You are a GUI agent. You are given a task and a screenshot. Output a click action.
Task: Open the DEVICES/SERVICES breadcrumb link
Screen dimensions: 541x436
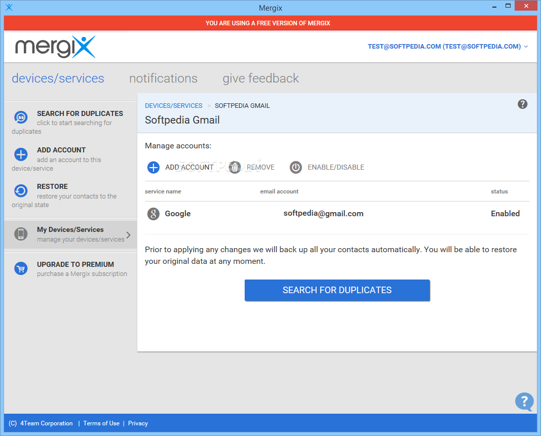tap(174, 105)
